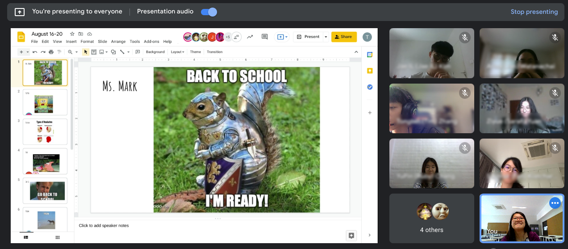
Task: Open Google Calendar side panel
Action: click(370, 55)
